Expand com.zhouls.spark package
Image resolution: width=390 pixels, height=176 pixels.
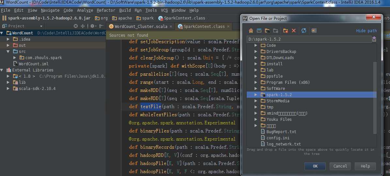15,58
